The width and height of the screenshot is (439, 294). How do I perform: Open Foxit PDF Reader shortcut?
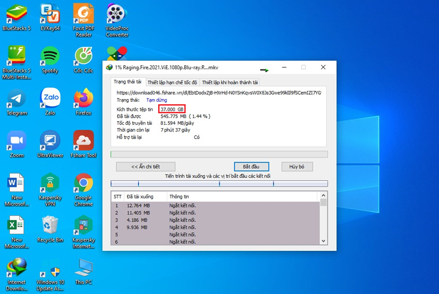click(83, 20)
